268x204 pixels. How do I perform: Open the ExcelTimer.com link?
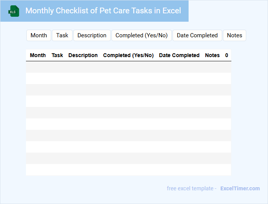pos(240,188)
